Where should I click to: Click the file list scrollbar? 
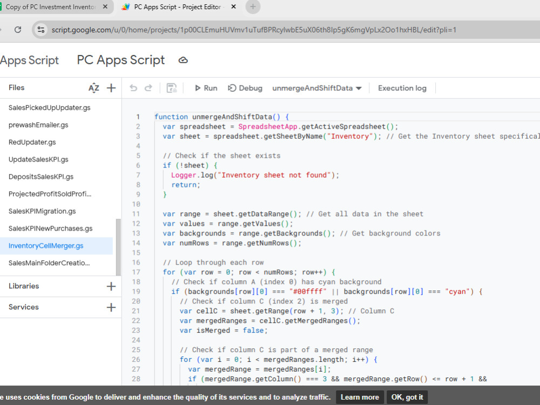pyautogui.click(x=118, y=247)
